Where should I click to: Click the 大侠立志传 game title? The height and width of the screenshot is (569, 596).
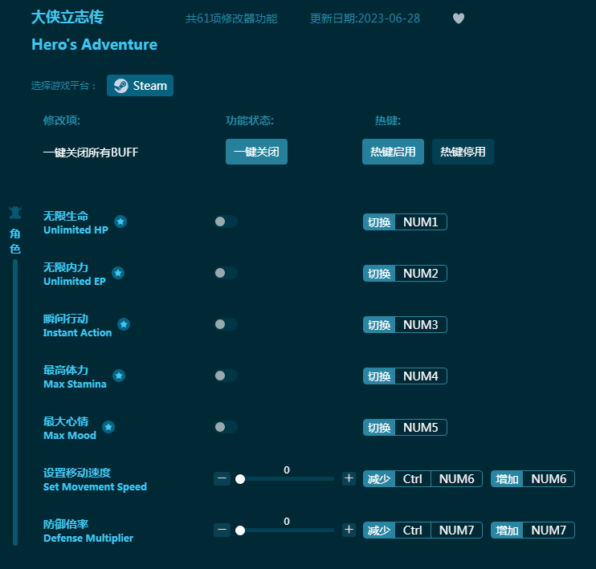tap(67, 17)
